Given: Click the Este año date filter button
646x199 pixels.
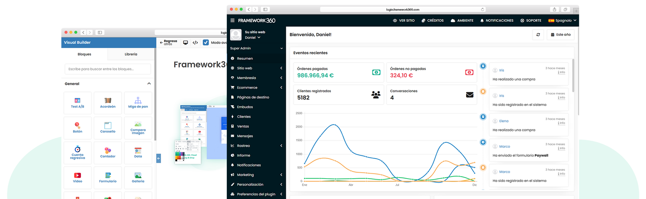Looking at the screenshot, I should click(561, 35).
